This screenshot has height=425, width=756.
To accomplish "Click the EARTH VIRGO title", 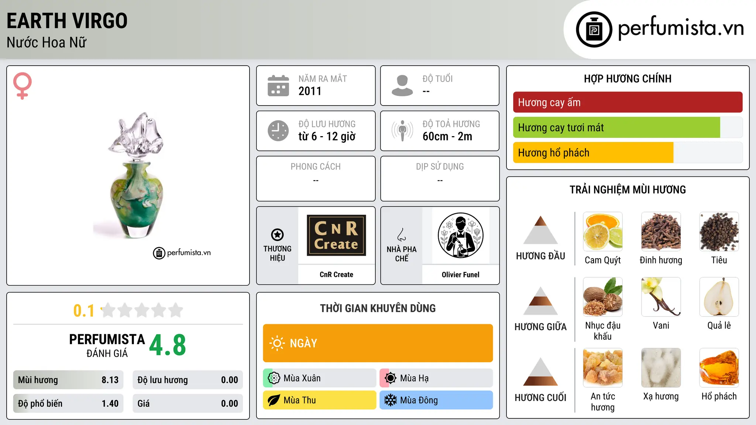I will [67, 21].
